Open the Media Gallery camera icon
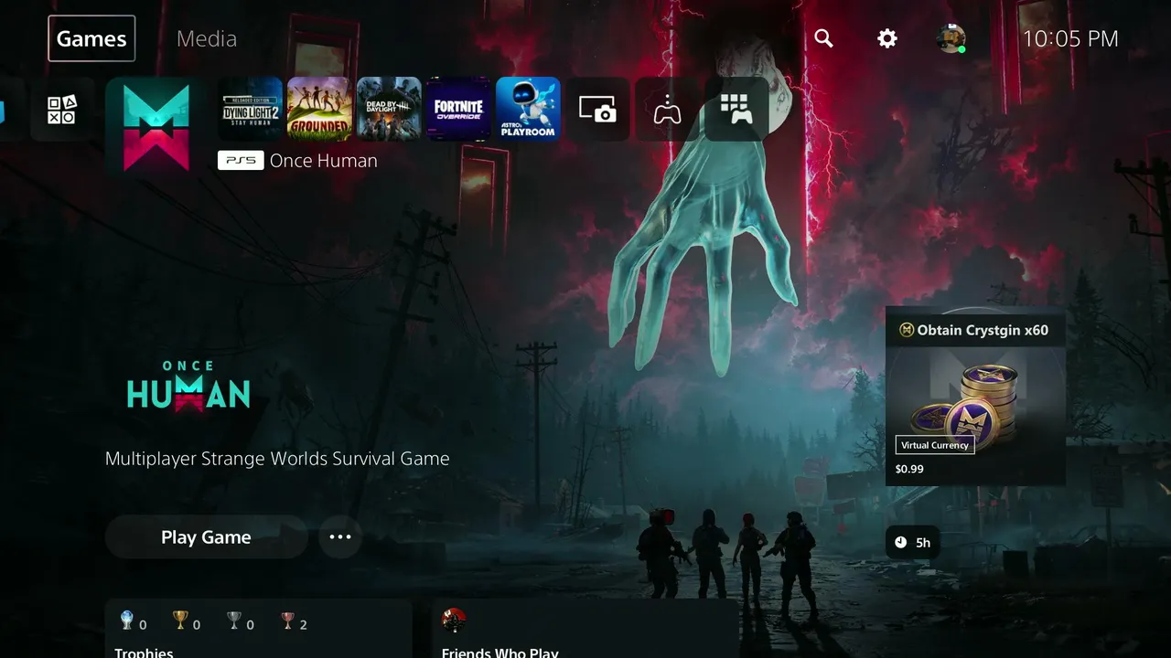 [x=597, y=109]
